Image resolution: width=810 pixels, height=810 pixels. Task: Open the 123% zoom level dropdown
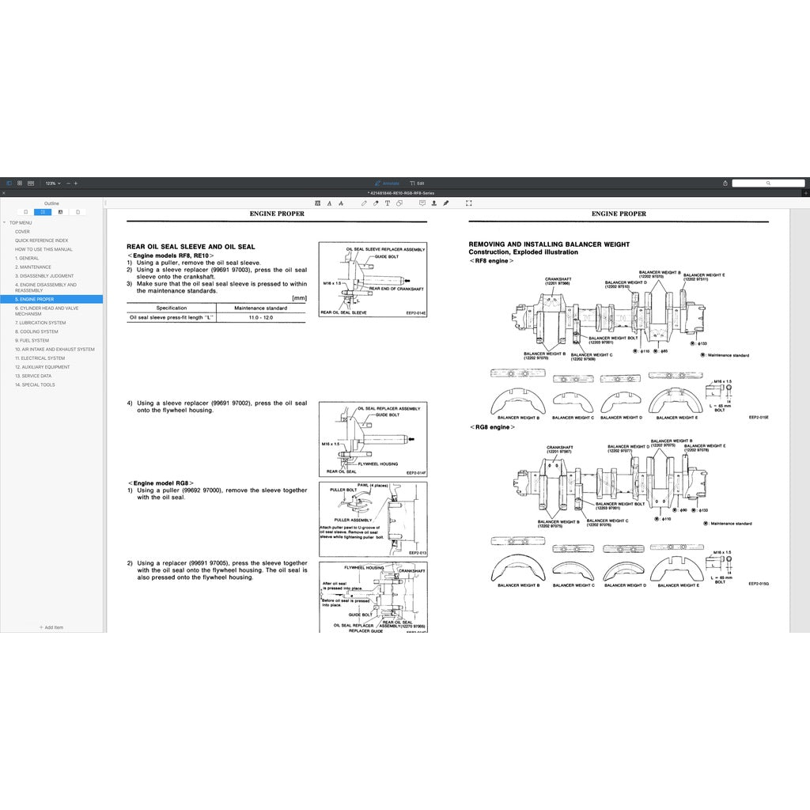click(52, 183)
